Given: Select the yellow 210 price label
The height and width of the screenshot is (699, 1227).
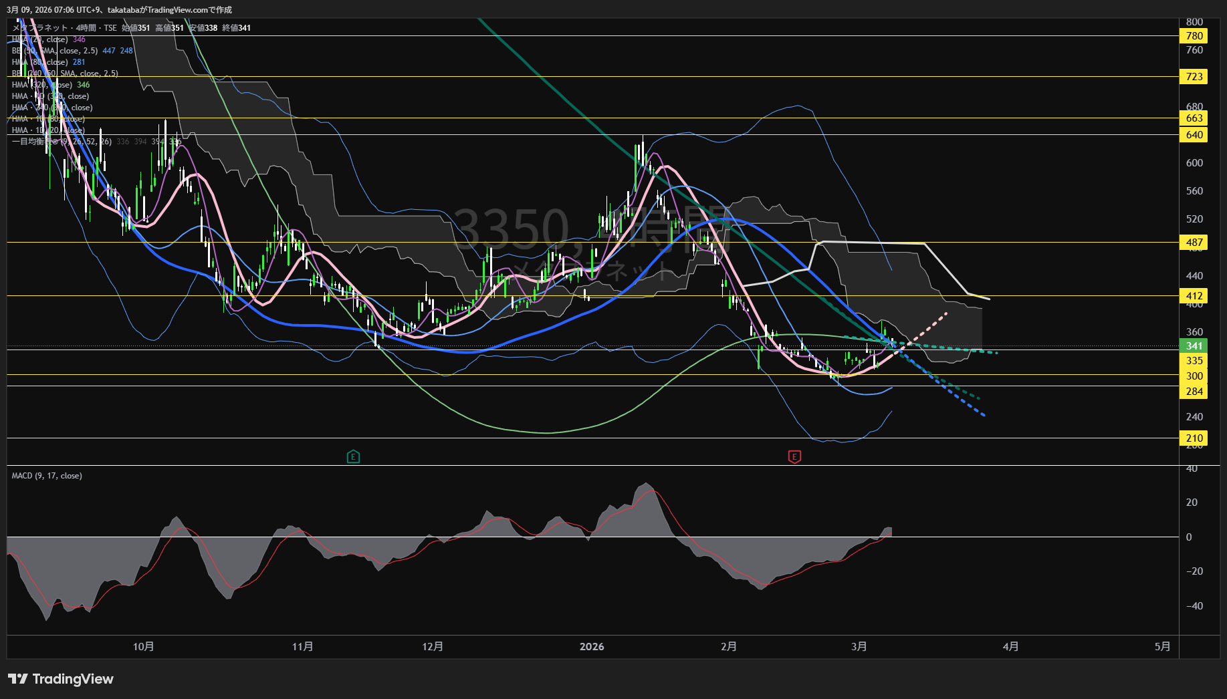Looking at the screenshot, I should (1194, 438).
